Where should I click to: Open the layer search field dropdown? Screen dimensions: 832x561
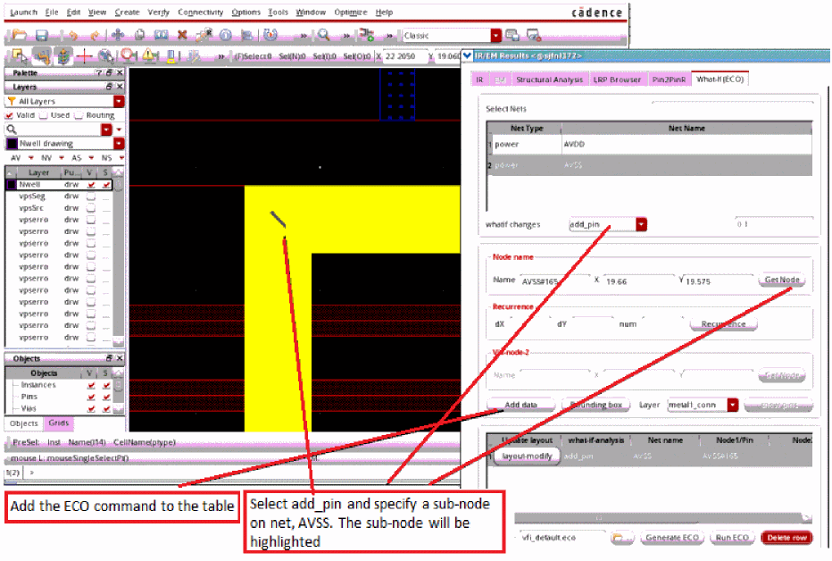coord(106,130)
